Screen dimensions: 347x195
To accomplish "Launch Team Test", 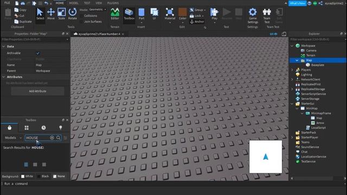I will tap(267, 16).
